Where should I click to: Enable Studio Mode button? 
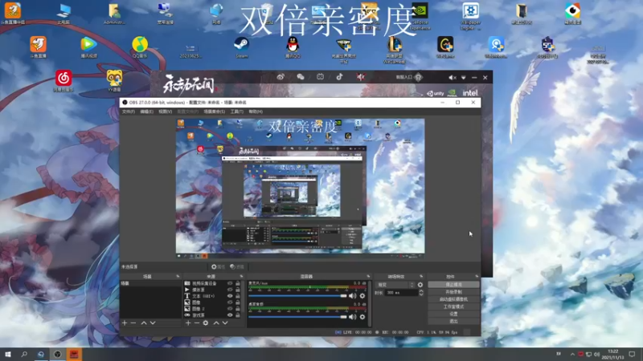pyautogui.click(x=453, y=306)
